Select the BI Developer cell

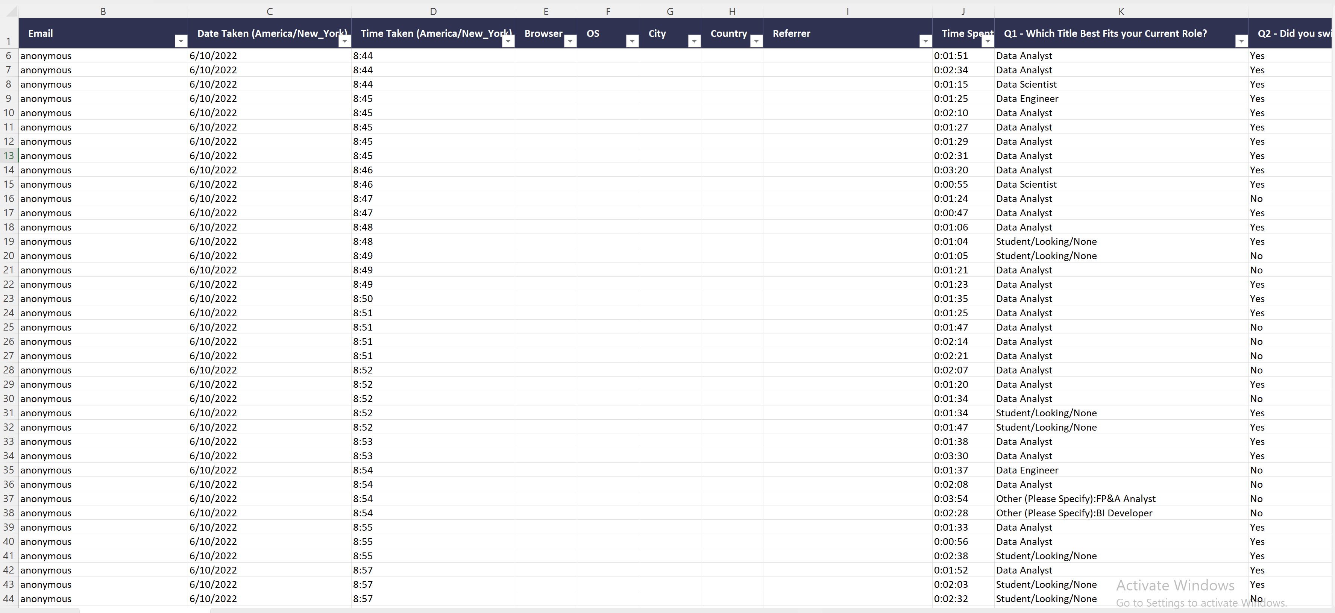click(1074, 513)
